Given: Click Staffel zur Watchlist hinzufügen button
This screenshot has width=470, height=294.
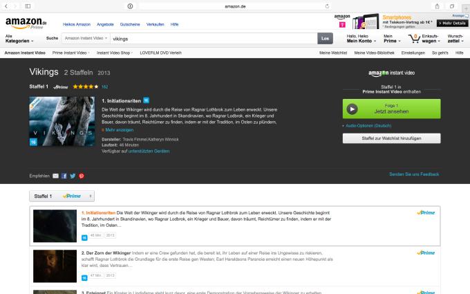Looking at the screenshot, I should coord(391,138).
